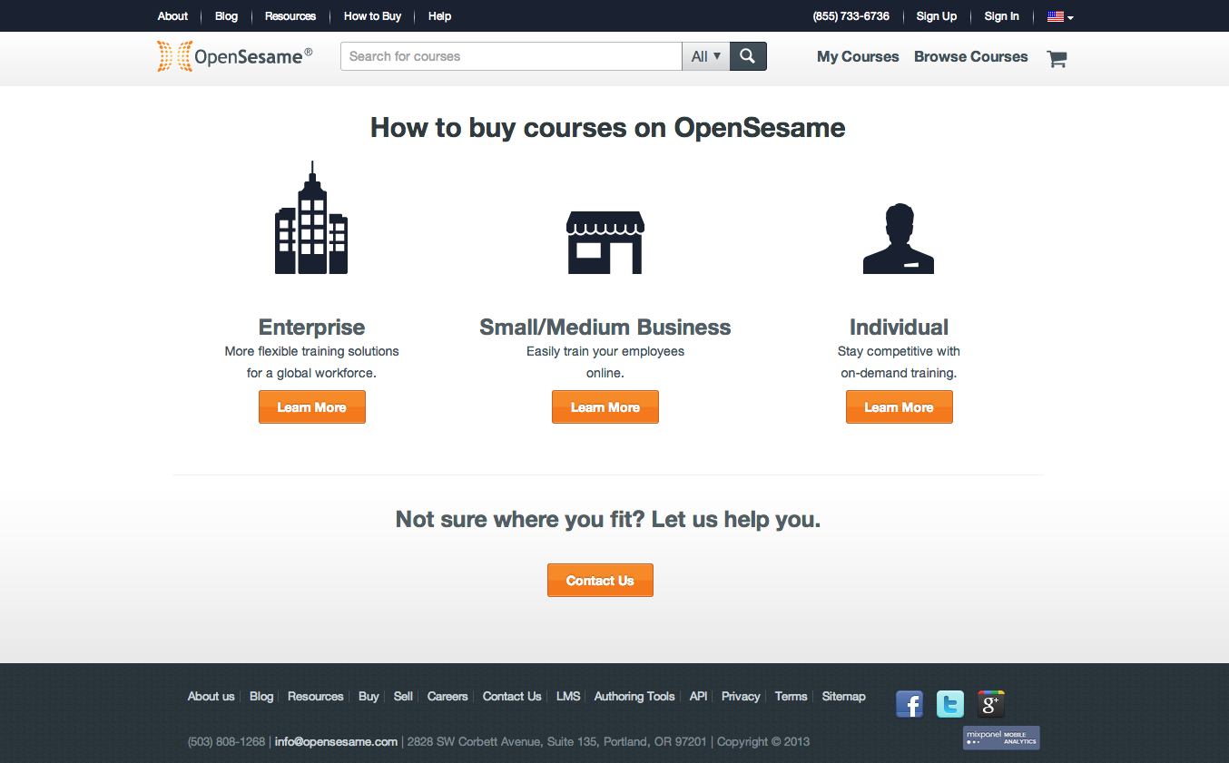
Task: Click the info@opensesame.com email link
Action: point(336,741)
